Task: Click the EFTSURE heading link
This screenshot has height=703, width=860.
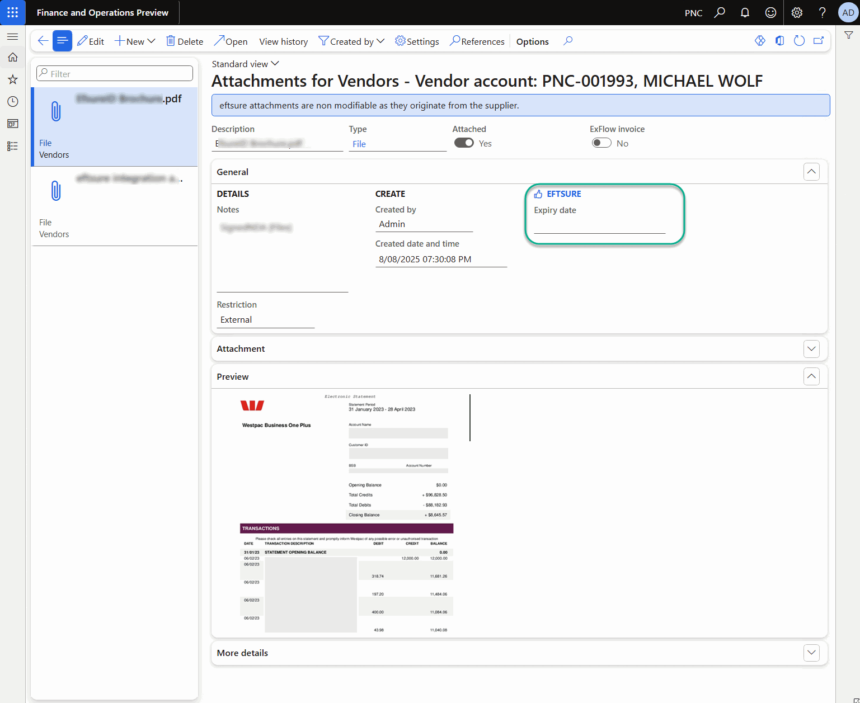Action: 564,194
